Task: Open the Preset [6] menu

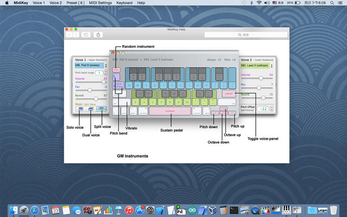Action: point(75,3)
